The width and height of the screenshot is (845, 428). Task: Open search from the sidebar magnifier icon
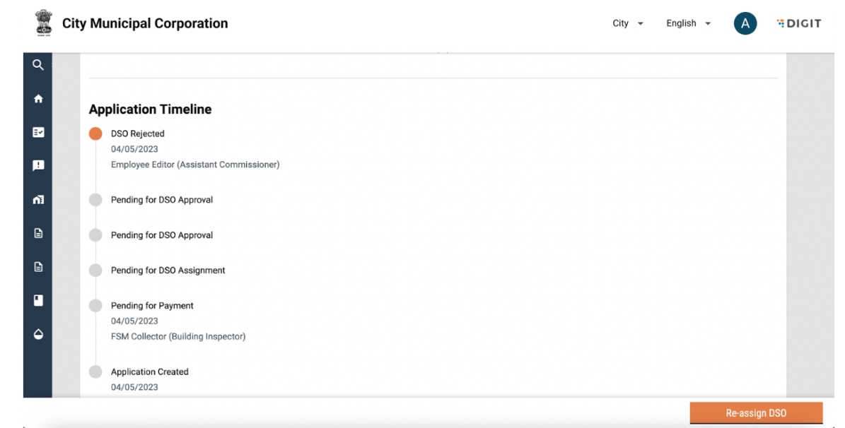[38, 65]
